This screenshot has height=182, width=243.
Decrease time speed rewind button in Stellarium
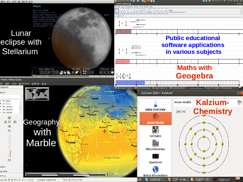point(100,72)
